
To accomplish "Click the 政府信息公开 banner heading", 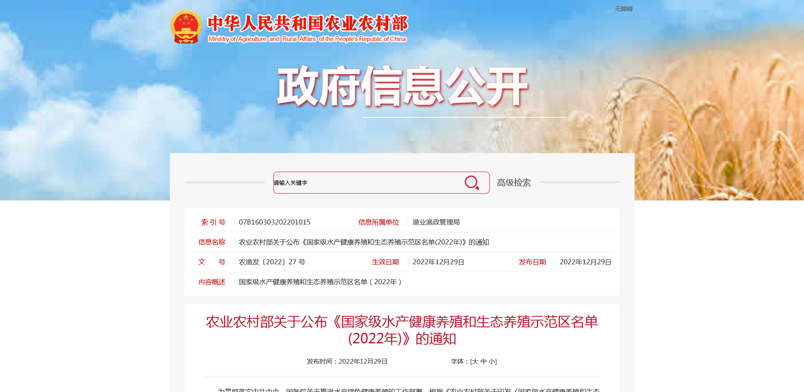I will [x=402, y=87].
